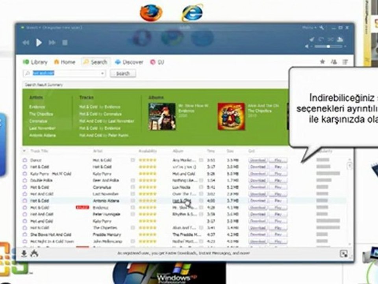The image size is (378, 284).
Task: Play The Chipettes row track
Action: coord(278,228)
